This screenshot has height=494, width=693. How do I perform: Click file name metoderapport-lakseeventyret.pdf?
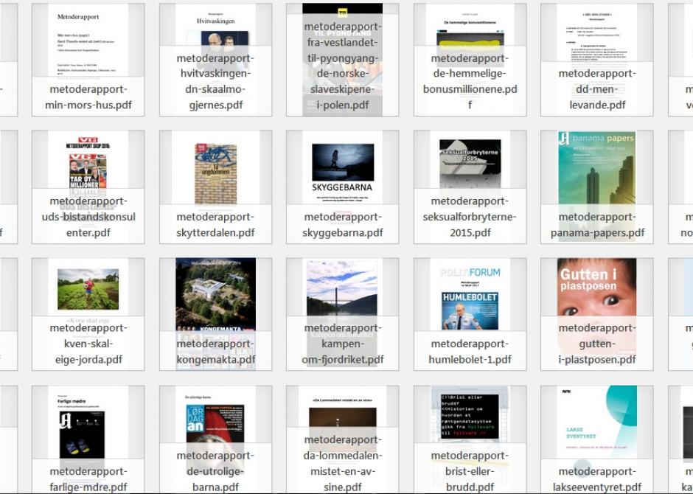597,479
